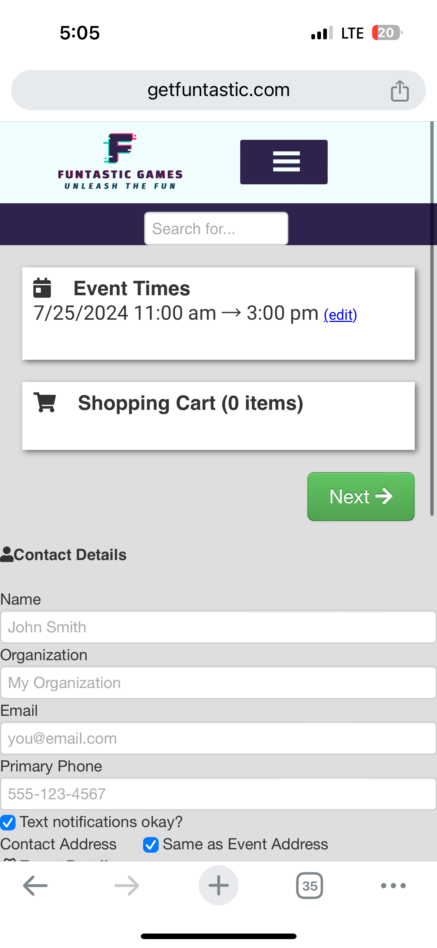Viewport: 437px width, 948px height.
Task: Click the edit link for event times
Action: click(340, 315)
